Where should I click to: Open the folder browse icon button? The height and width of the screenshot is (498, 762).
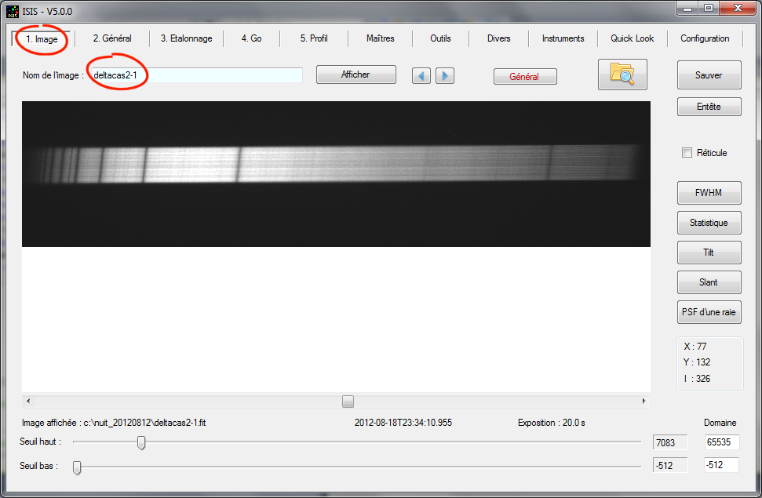point(622,75)
